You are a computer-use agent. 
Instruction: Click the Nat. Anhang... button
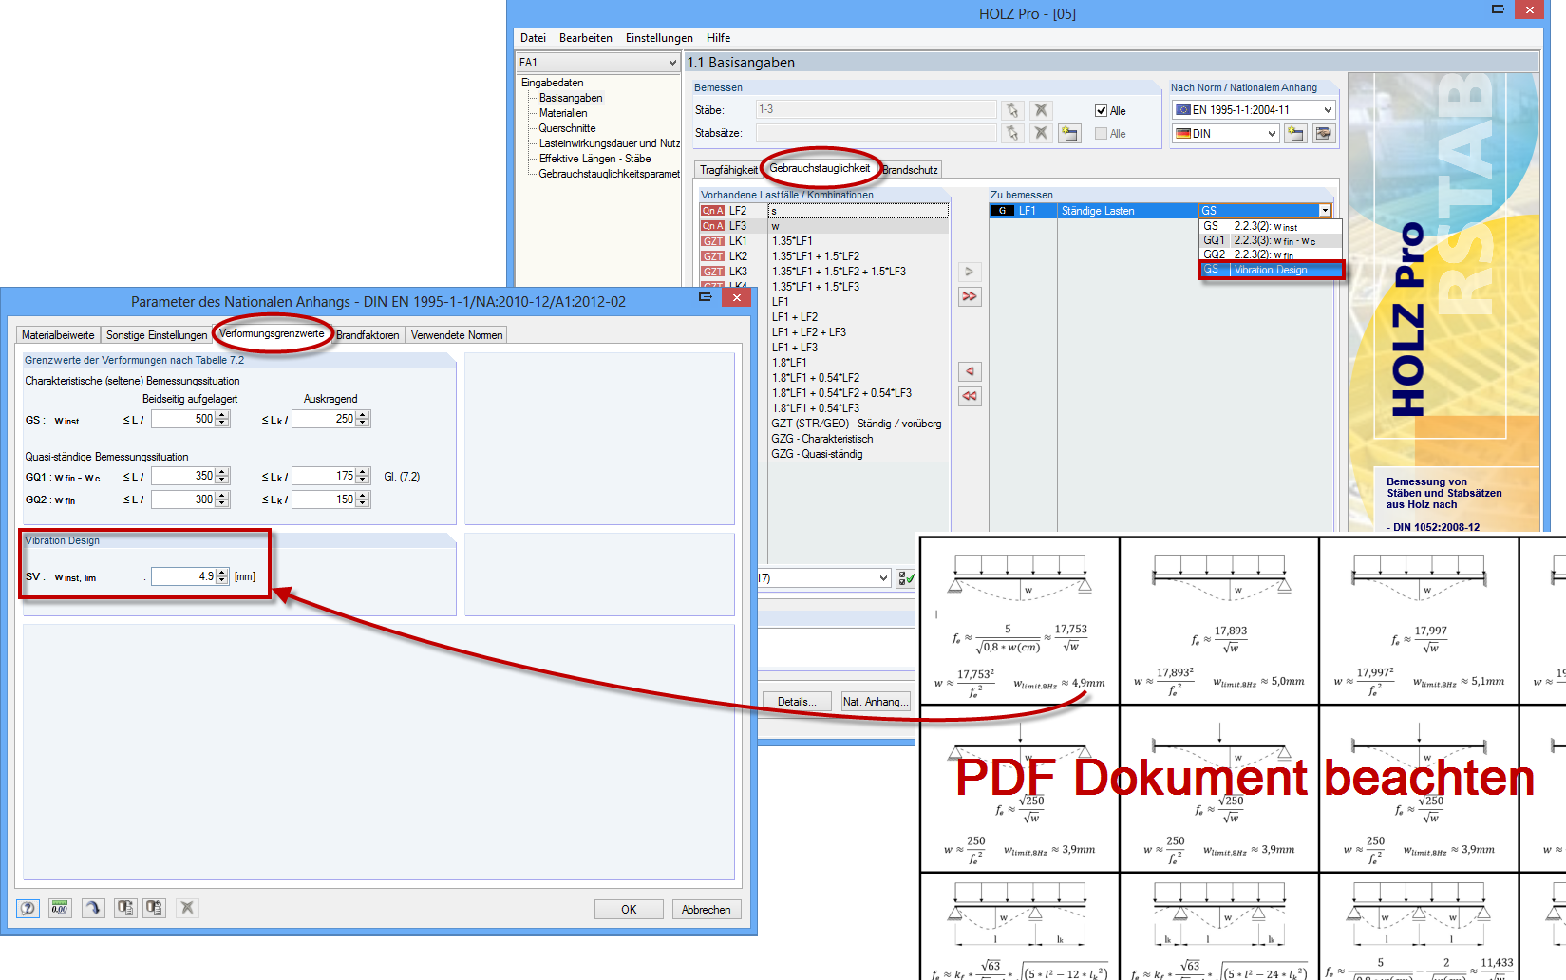click(x=876, y=702)
